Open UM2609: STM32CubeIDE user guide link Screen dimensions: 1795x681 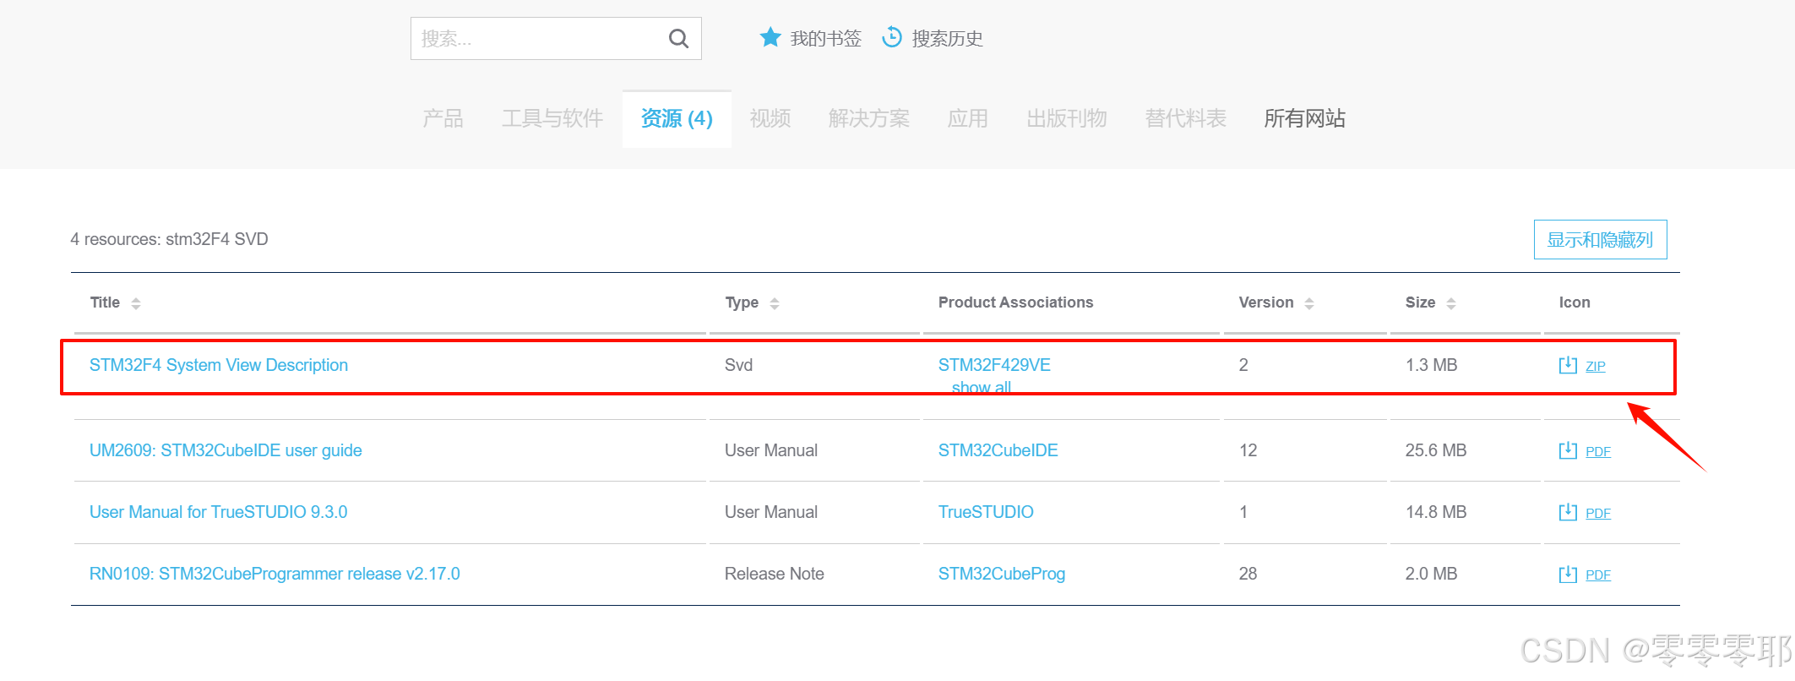[x=226, y=450]
